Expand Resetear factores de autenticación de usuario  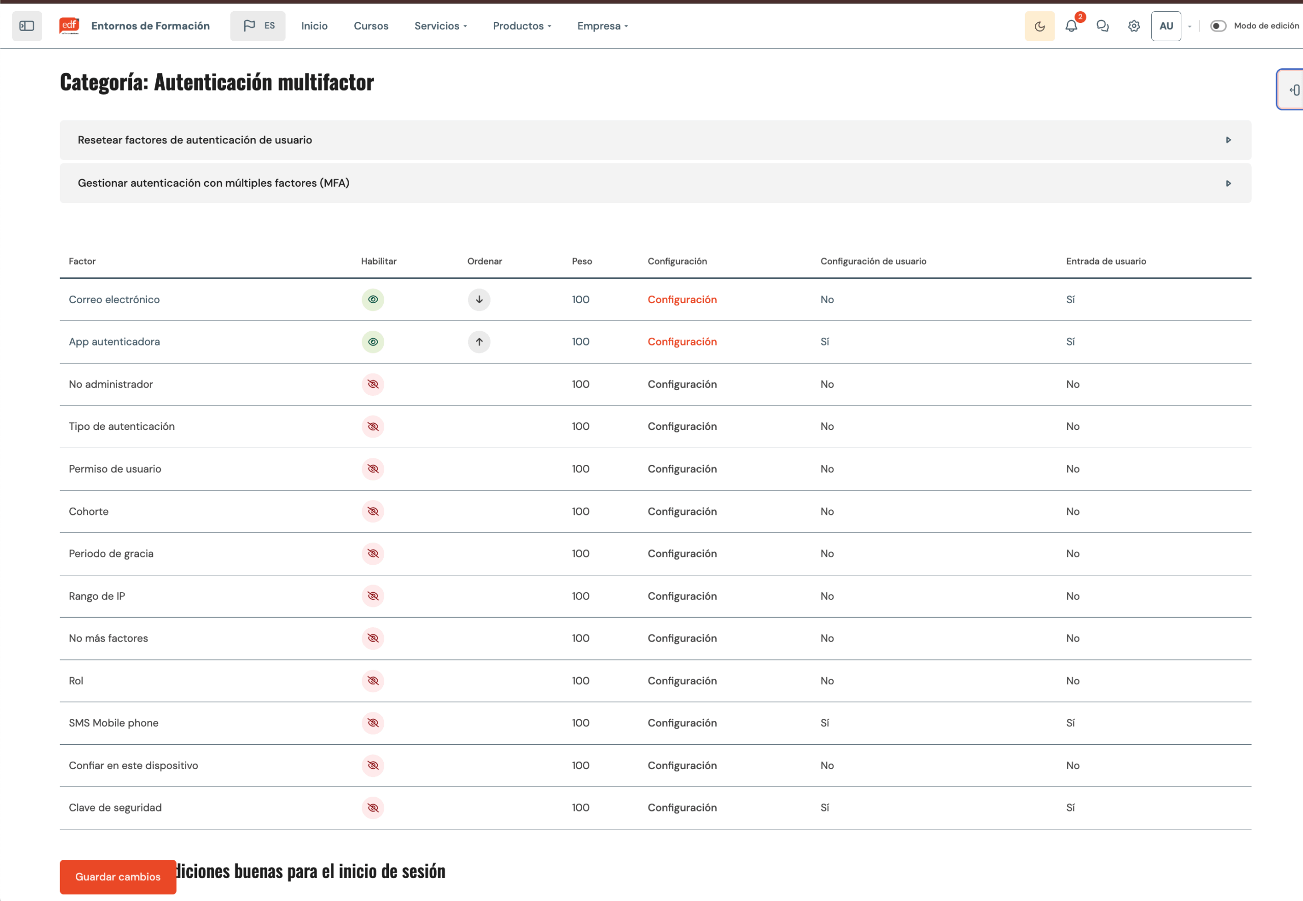click(x=655, y=140)
